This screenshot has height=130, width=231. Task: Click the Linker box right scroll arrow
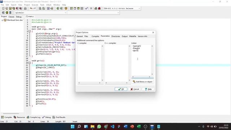coord(149,77)
